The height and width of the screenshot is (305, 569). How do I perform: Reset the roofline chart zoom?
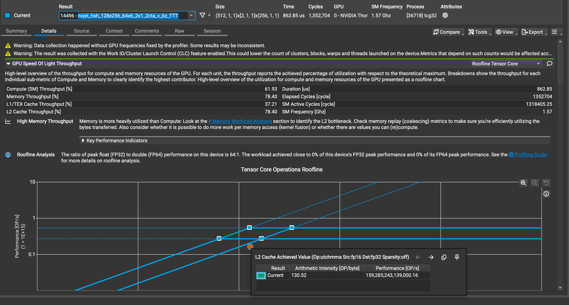click(x=546, y=183)
